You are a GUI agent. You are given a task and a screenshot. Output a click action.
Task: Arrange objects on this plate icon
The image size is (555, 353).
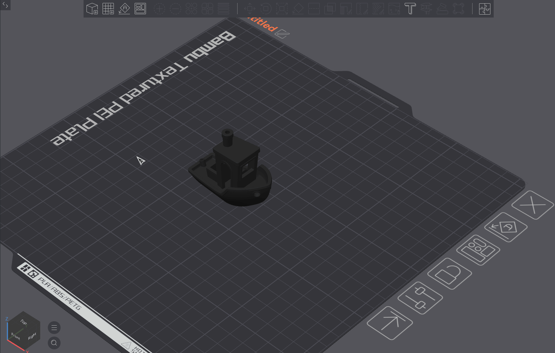(x=478, y=250)
